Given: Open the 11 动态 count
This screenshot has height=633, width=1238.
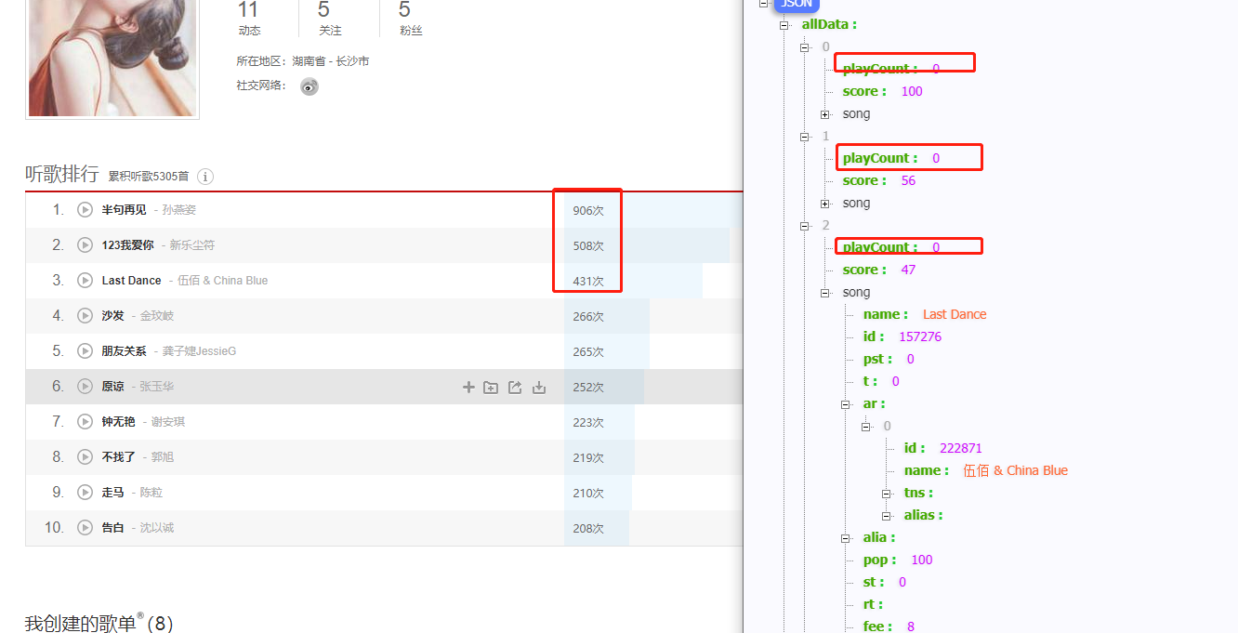Looking at the screenshot, I should tap(249, 19).
